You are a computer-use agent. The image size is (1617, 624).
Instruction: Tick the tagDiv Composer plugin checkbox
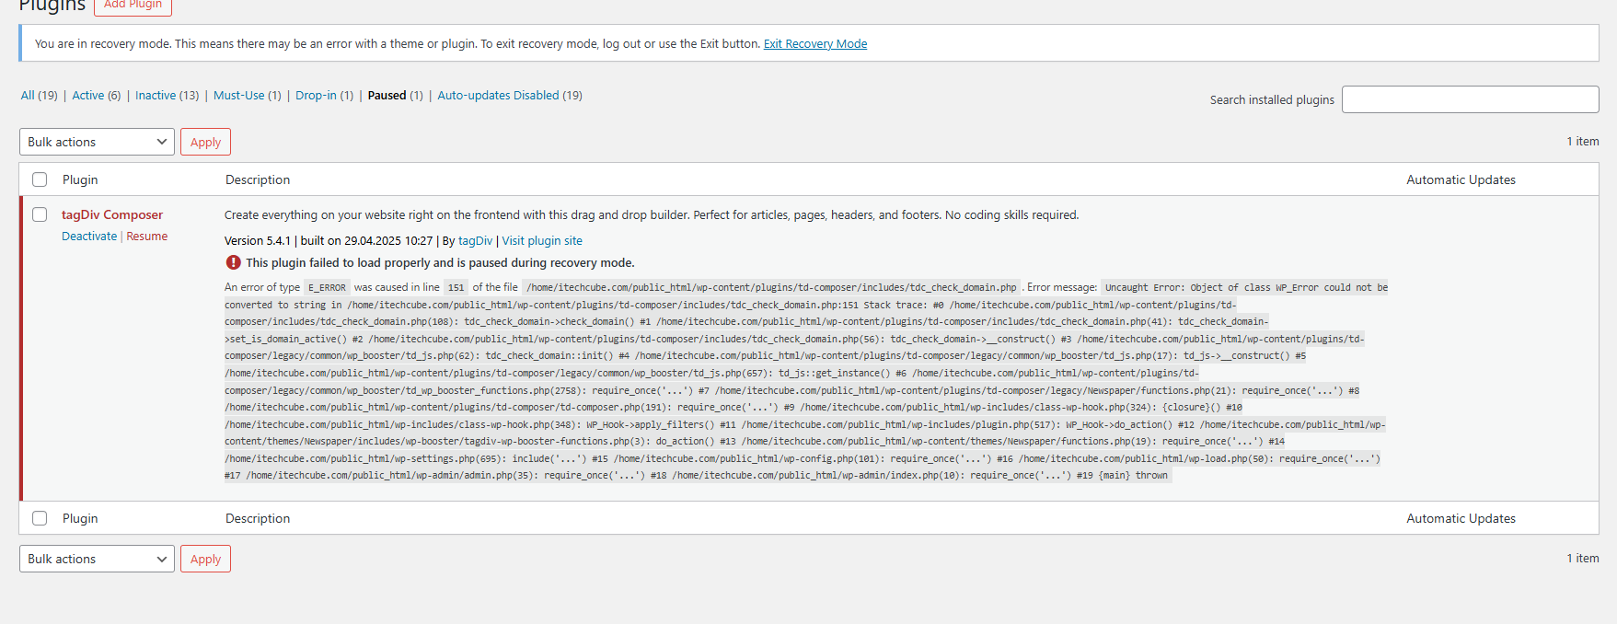click(40, 214)
